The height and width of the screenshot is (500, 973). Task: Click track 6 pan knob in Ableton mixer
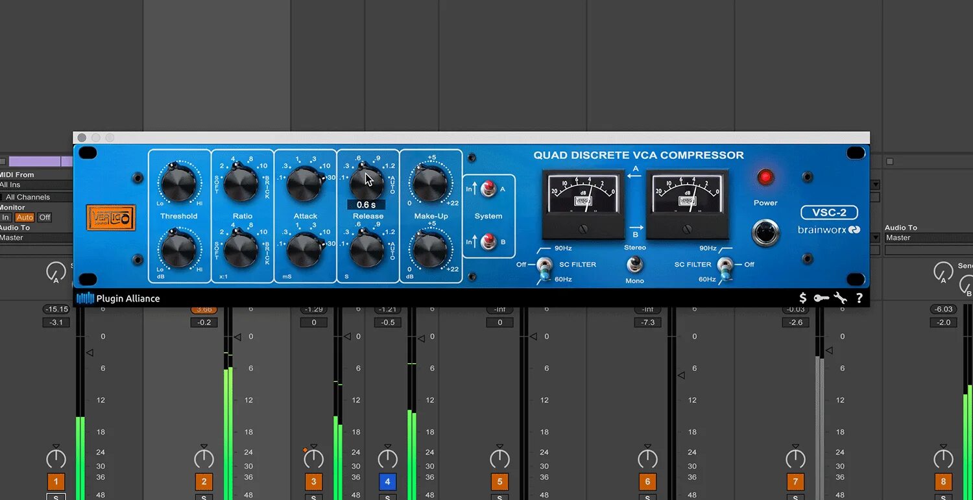point(647,458)
